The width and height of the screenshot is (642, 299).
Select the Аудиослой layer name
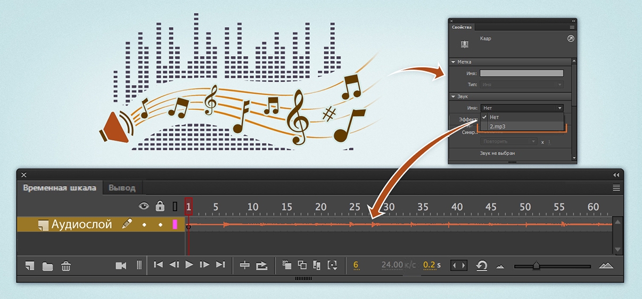[x=81, y=224]
